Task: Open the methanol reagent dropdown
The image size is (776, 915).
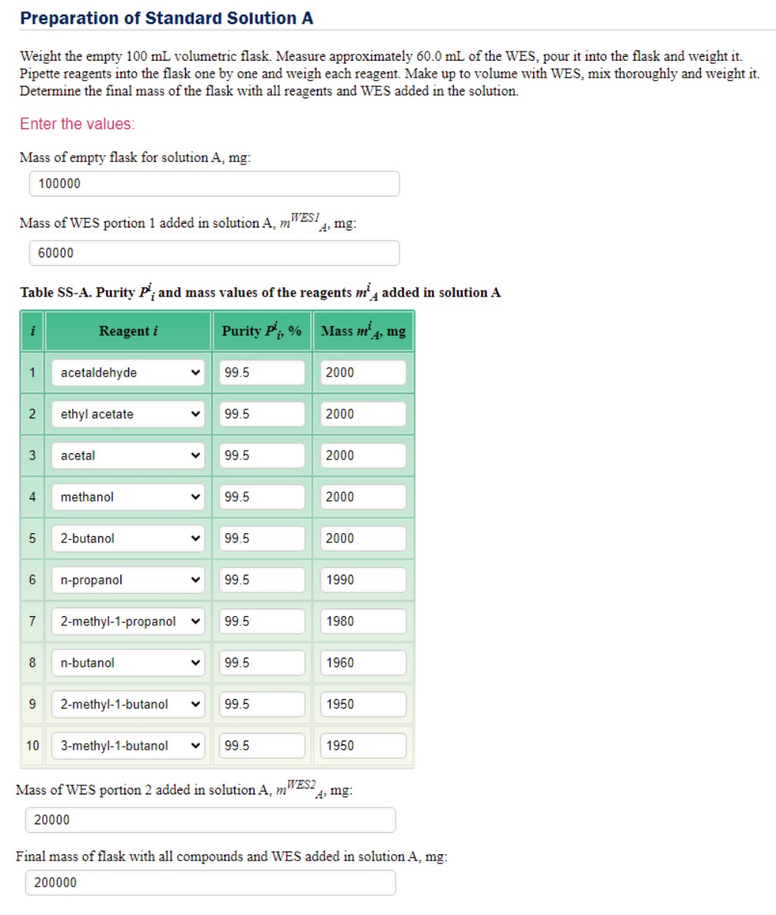Action: tap(128, 497)
